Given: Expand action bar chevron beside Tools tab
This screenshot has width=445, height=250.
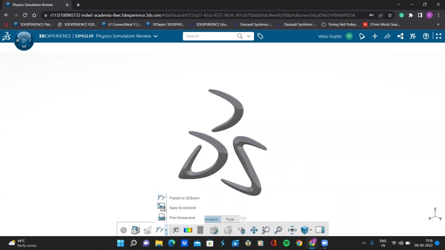Looking at the screenshot, I should [x=243, y=219].
